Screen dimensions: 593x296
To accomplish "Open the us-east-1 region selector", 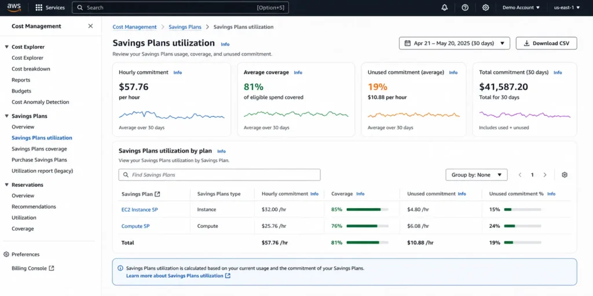I will coord(567,8).
